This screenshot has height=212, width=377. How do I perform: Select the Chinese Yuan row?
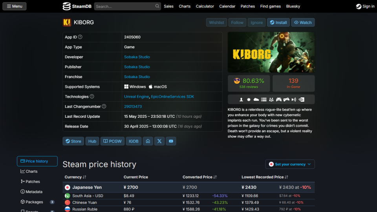tap(189, 203)
